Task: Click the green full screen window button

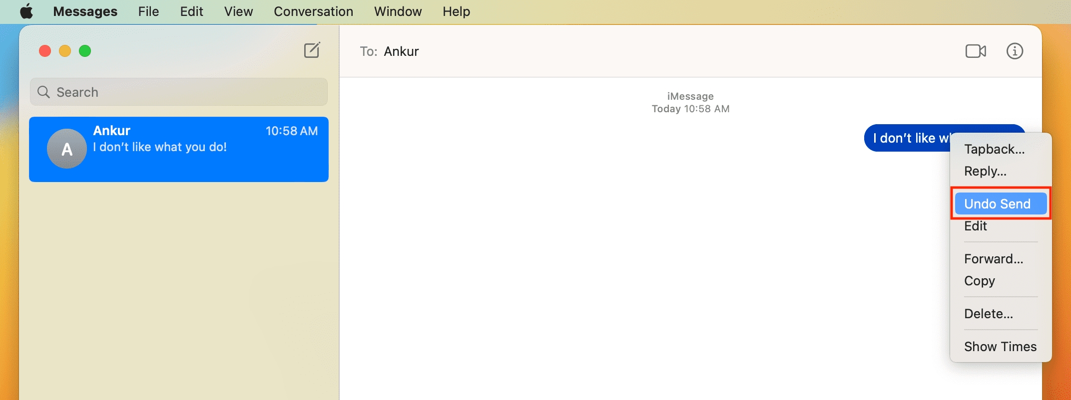Action: 85,51
